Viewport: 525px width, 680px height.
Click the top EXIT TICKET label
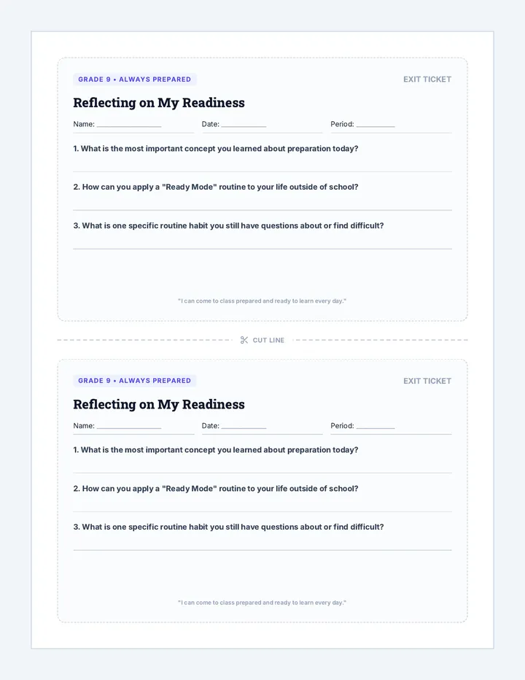pyautogui.click(x=427, y=80)
